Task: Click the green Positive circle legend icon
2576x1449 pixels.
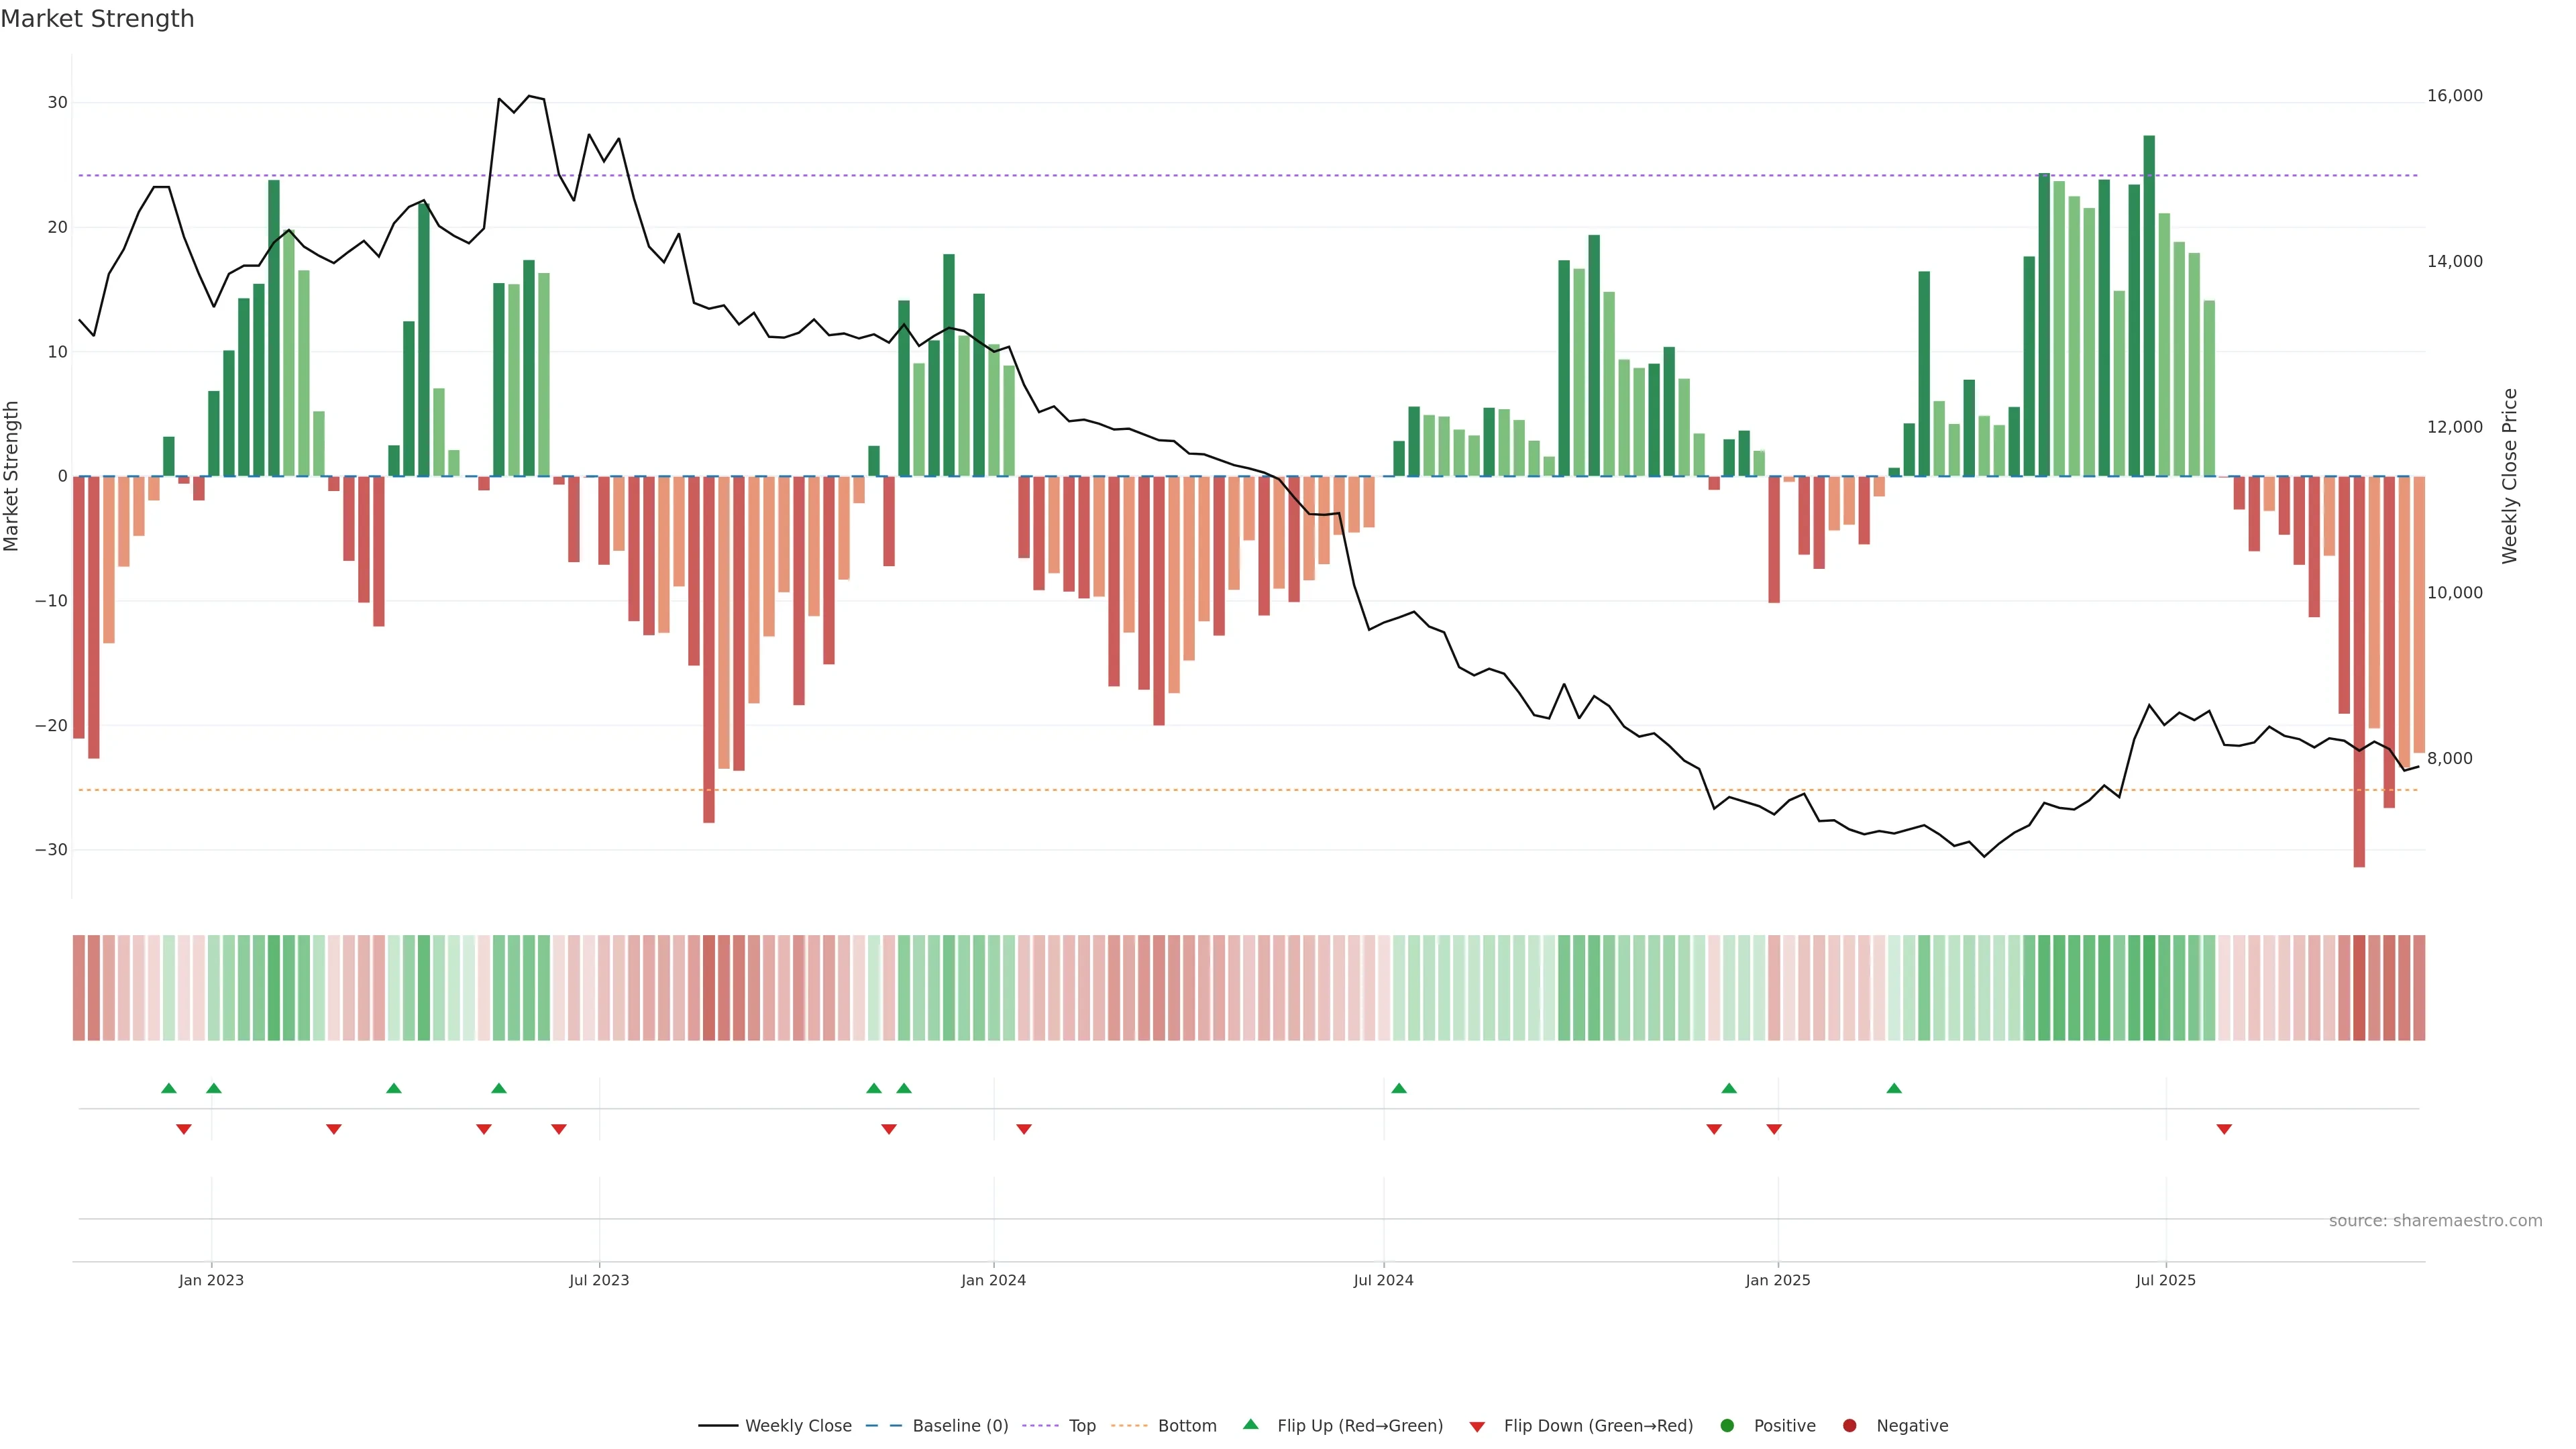Action: pos(1727,1425)
